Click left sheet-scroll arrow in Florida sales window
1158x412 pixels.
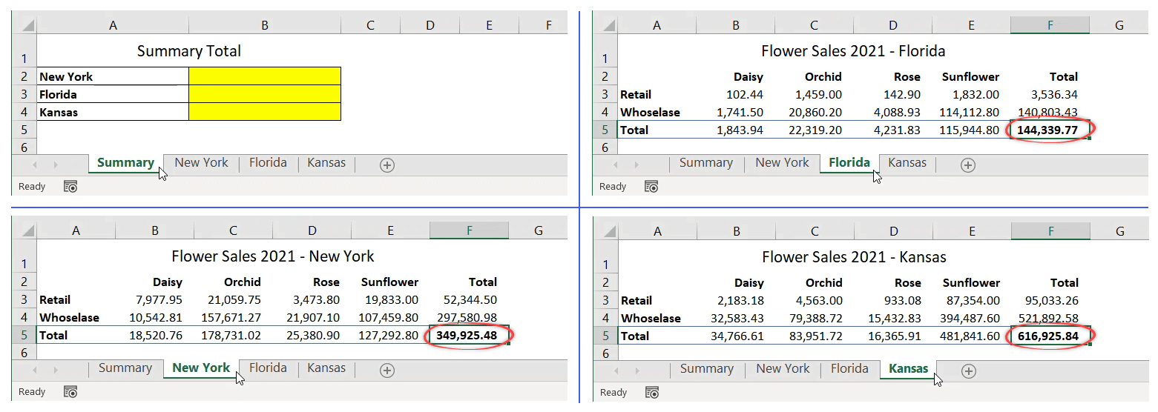point(615,165)
